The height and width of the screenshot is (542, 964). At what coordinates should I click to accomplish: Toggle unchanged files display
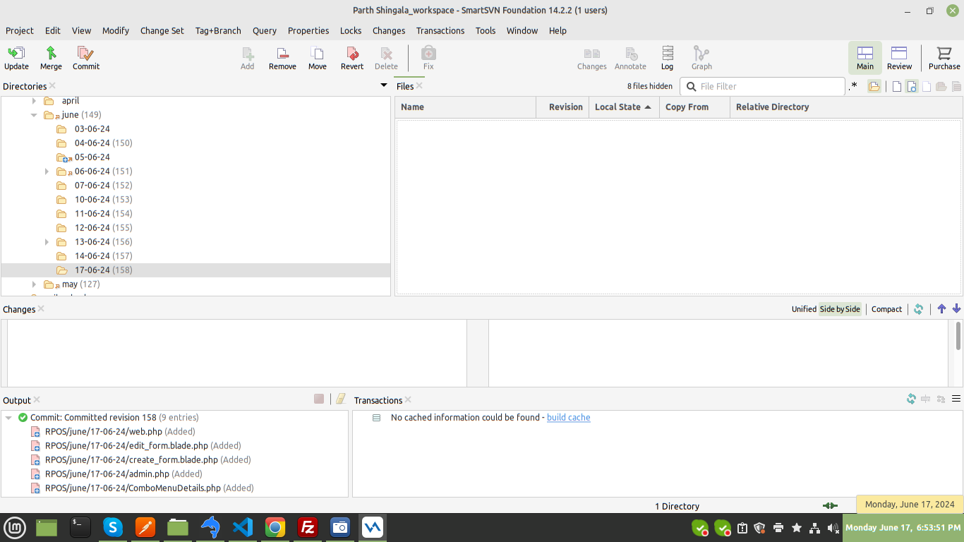point(897,86)
